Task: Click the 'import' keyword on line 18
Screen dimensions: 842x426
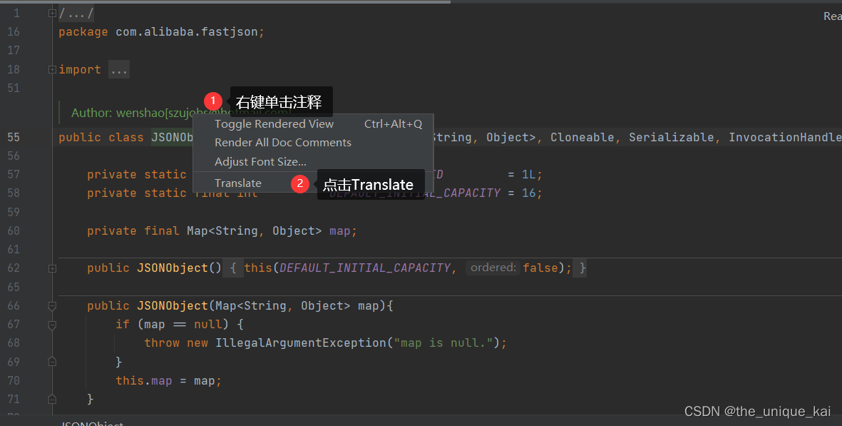Action: tap(79, 70)
